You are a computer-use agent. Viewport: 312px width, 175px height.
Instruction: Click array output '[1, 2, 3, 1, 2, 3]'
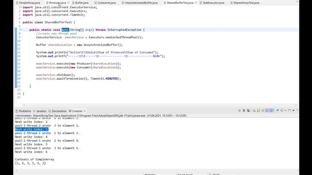pyautogui.click(x=30, y=163)
